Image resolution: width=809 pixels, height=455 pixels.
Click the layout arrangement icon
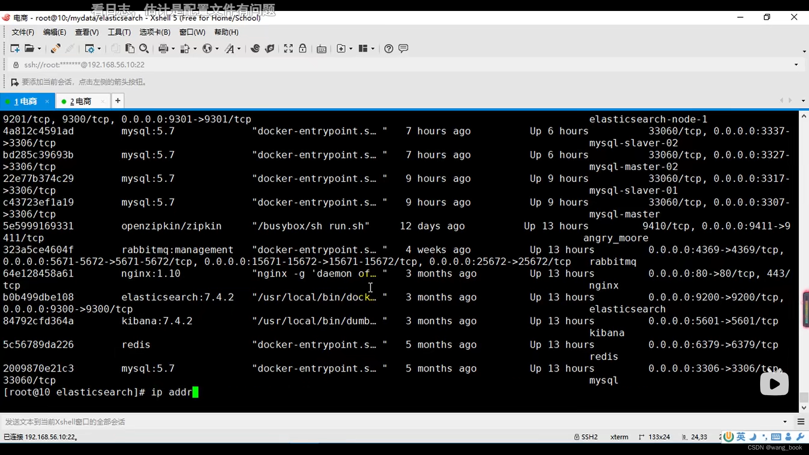(x=363, y=48)
